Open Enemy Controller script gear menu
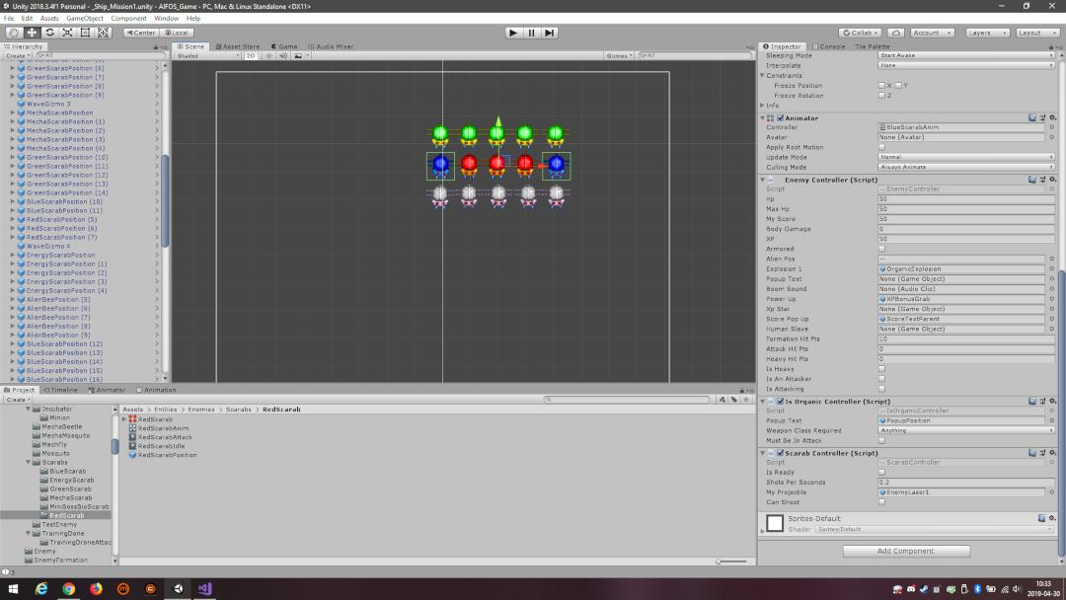 click(x=1052, y=180)
